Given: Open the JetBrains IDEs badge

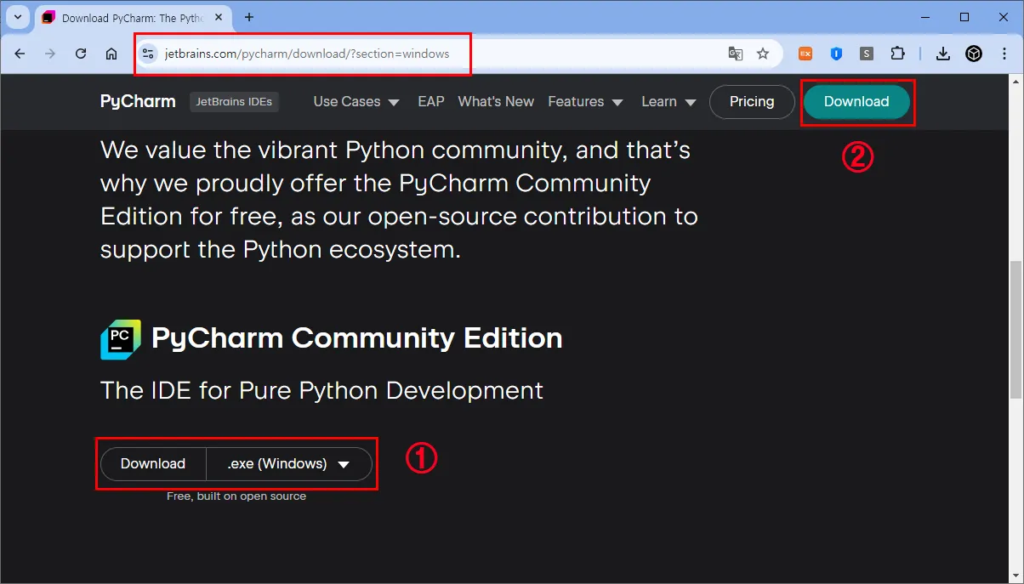Looking at the screenshot, I should click(x=234, y=101).
